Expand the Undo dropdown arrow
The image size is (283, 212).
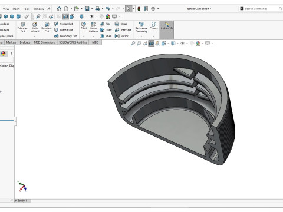[x=113, y=9]
